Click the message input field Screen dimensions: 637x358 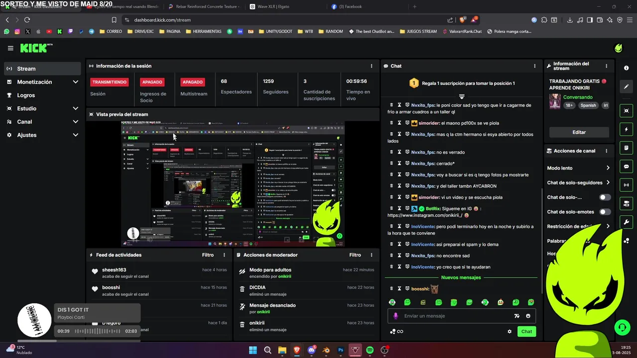[461, 316]
